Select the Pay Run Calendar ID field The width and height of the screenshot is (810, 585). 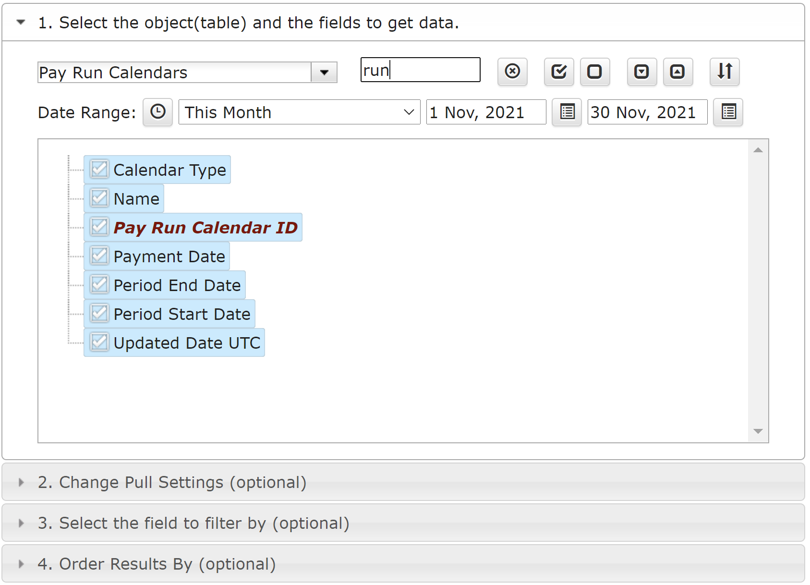tap(206, 227)
